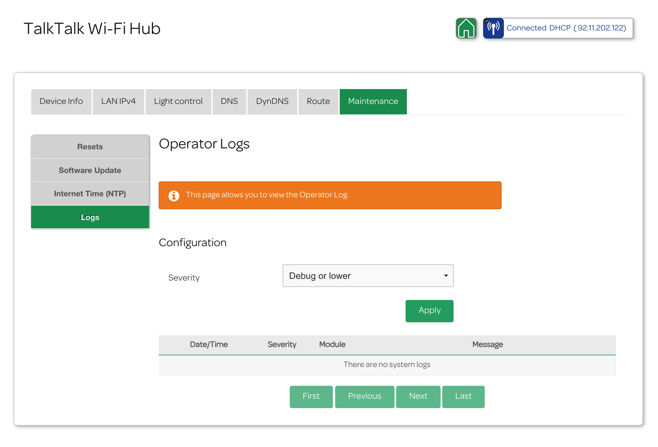Screen dimensions: 658x447
Task: Click the info icon in orange banner
Action: coord(174,196)
